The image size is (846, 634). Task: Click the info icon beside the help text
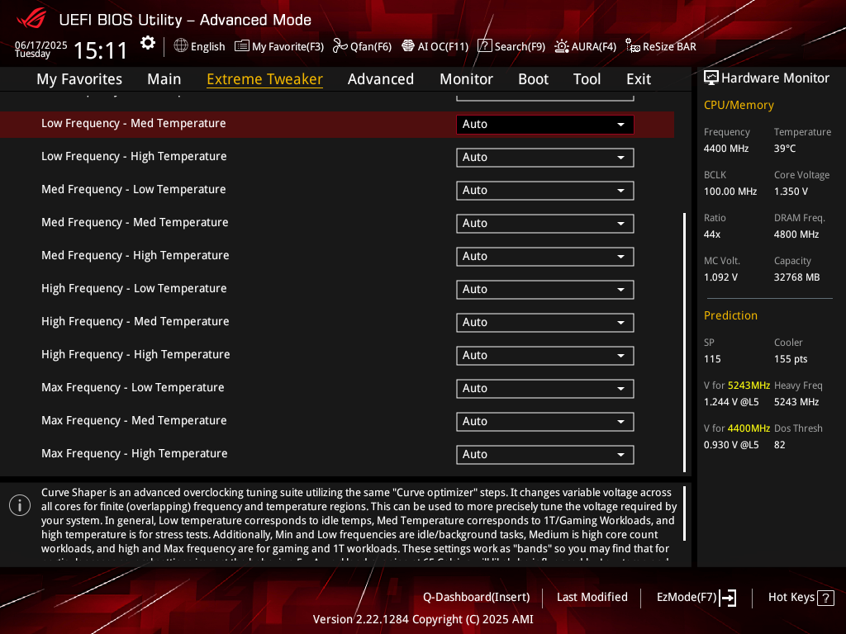click(20, 506)
